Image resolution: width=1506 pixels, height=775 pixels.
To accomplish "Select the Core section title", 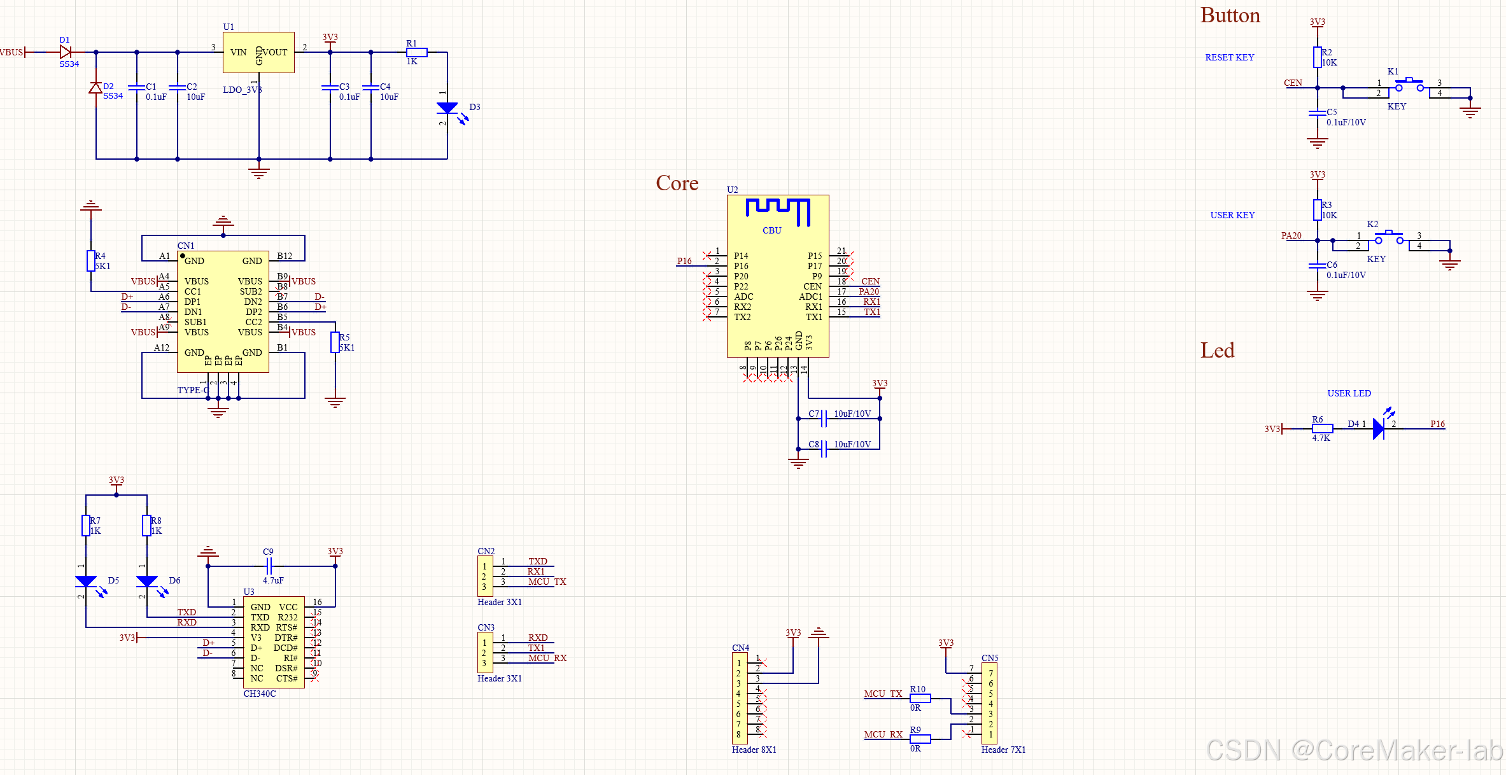I will [x=677, y=183].
